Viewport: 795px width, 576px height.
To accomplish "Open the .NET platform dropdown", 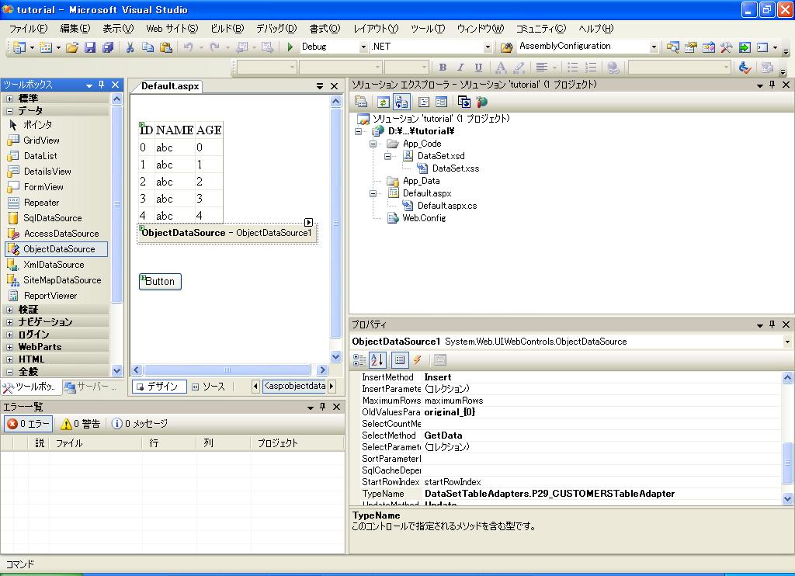I will tap(488, 47).
